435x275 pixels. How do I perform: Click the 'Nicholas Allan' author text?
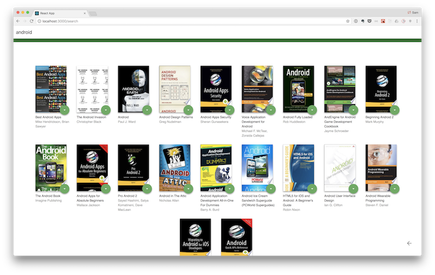coord(169,201)
